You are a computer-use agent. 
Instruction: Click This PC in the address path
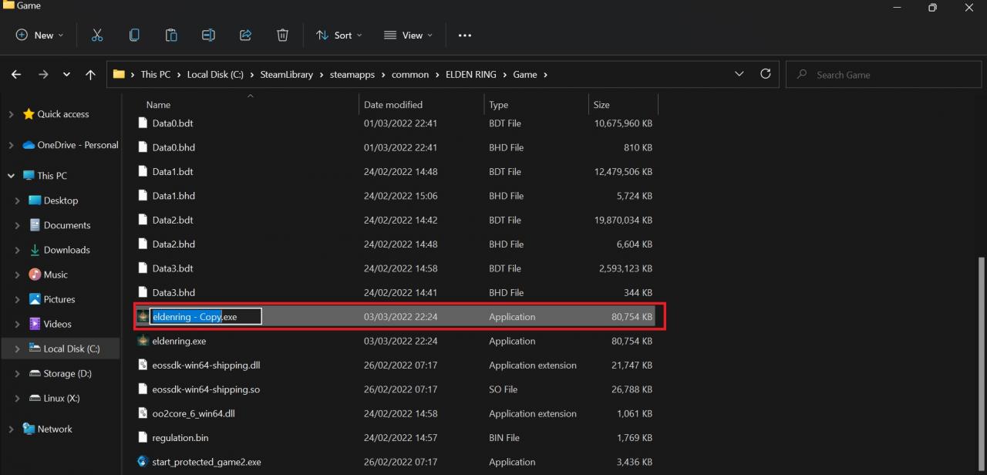(155, 75)
